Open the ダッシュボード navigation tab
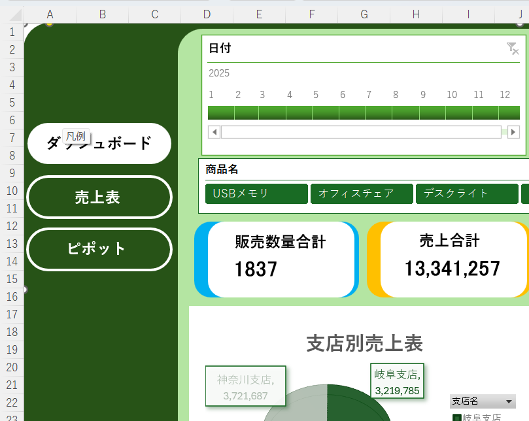This screenshot has height=421, width=529. [x=99, y=143]
